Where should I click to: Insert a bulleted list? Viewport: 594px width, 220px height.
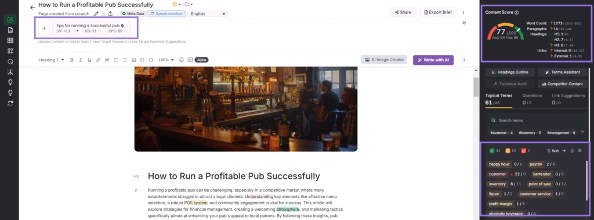pyautogui.click(x=125, y=60)
